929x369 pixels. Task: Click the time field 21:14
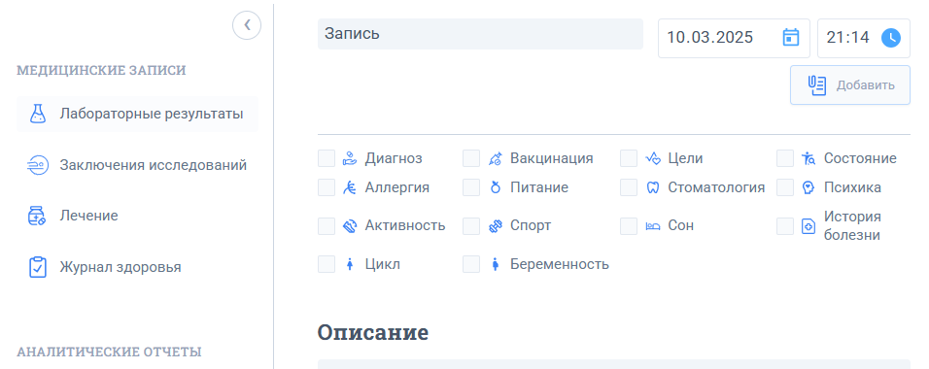click(864, 38)
